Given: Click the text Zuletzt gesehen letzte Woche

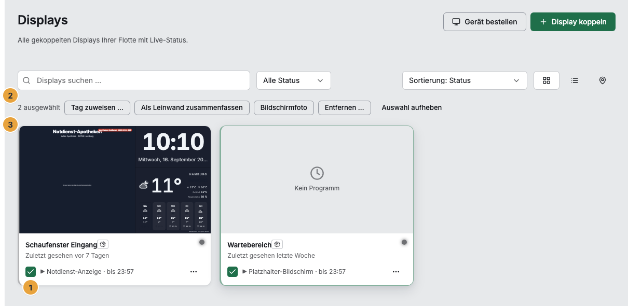Looking at the screenshot, I should coord(271,256).
